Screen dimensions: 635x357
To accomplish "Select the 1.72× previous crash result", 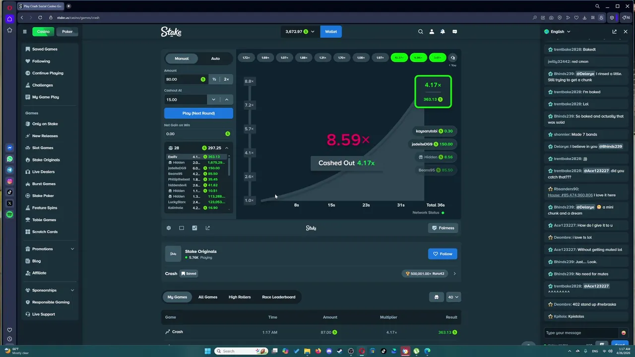I will click(246, 58).
